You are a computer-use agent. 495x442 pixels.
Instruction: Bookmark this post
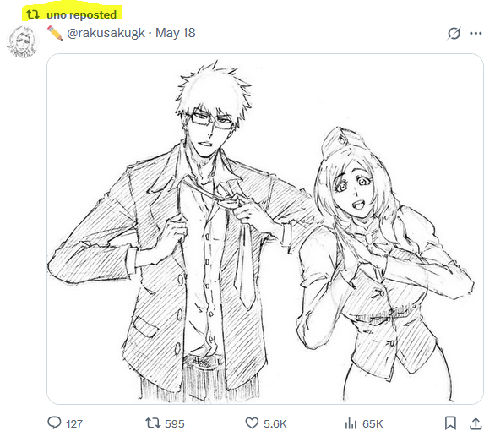click(x=450, y=423)
